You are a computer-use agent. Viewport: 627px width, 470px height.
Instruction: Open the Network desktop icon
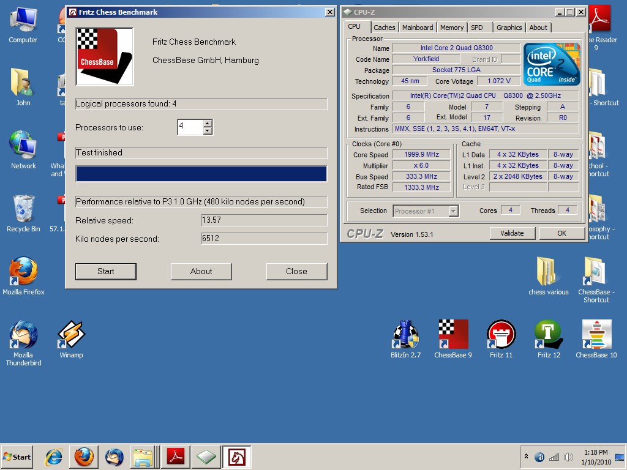coord(23,150)
